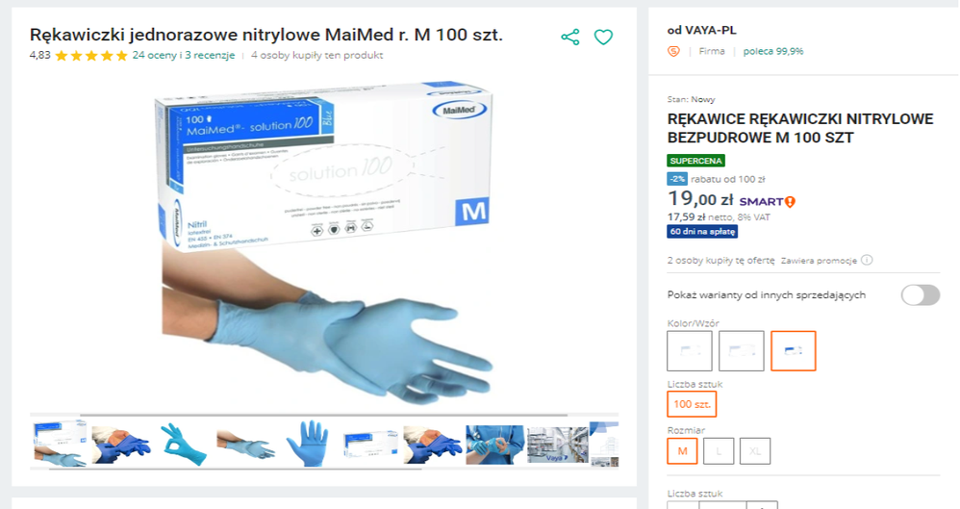View the OK-gesture blue glove thumbnail
This screenshot has width=960, height=509.
(x=184, y=445)
